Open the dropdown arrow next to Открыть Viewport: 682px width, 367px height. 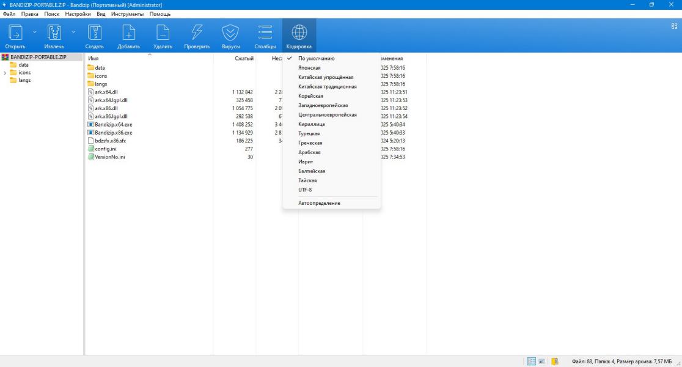click(35, 32)
